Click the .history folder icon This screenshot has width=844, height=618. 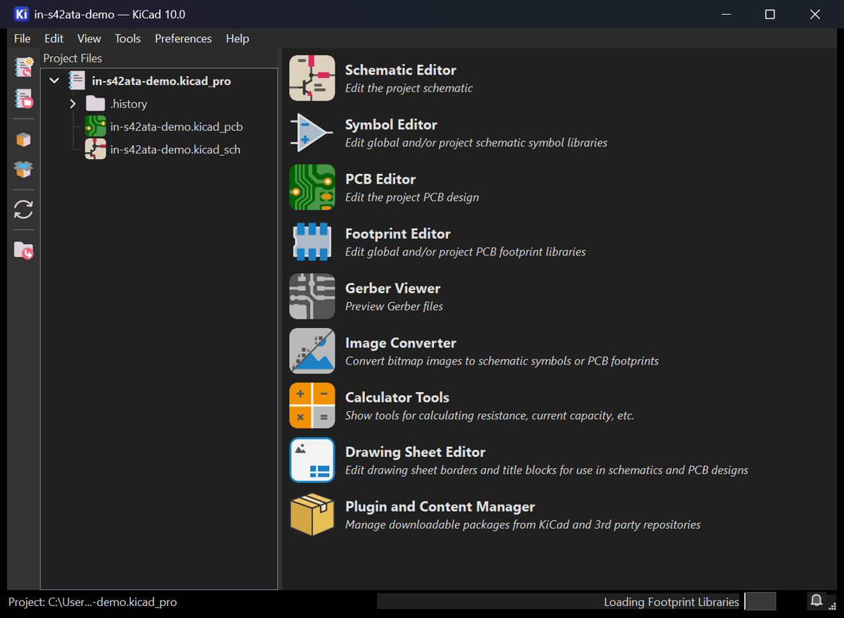point(96,104)
